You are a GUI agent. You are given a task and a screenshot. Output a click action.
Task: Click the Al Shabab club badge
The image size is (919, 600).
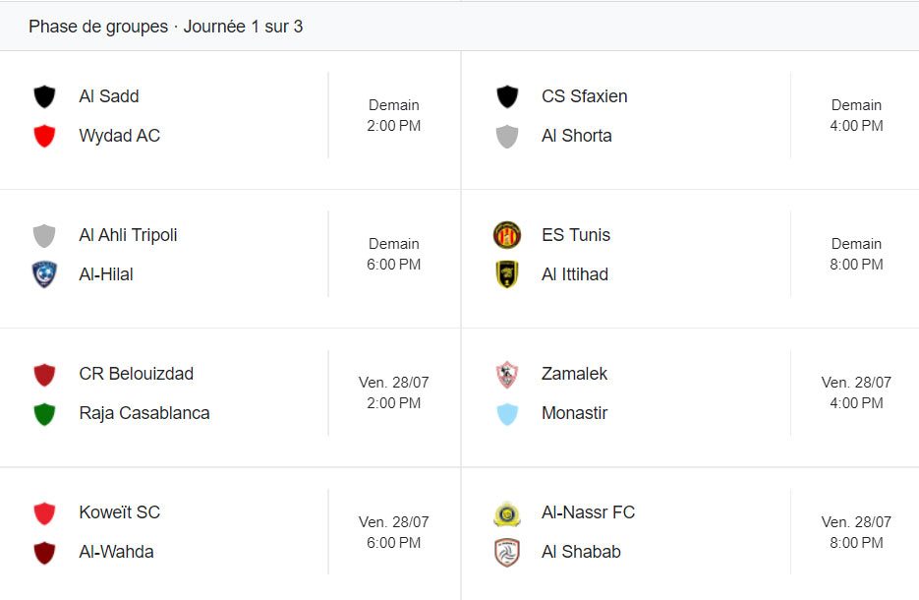click(507, 552)
